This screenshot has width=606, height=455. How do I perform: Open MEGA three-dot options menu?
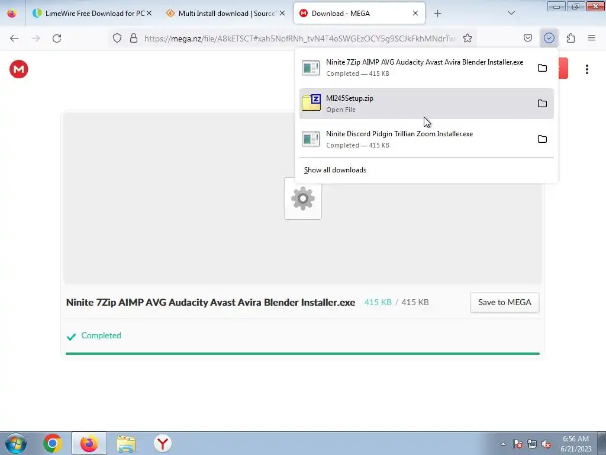click(587, 69)
